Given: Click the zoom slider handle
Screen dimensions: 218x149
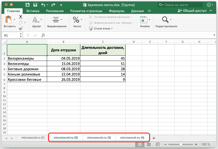Looking at the screenshot, I should point(181,144).
